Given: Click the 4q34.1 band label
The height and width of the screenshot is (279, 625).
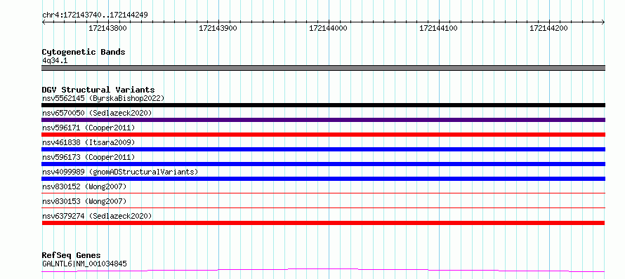Looking at the screenshot, I should [x=55, y=60].
